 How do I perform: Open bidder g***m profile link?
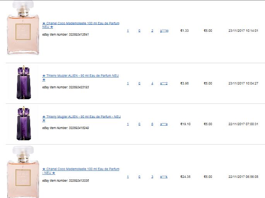[164, 31]
